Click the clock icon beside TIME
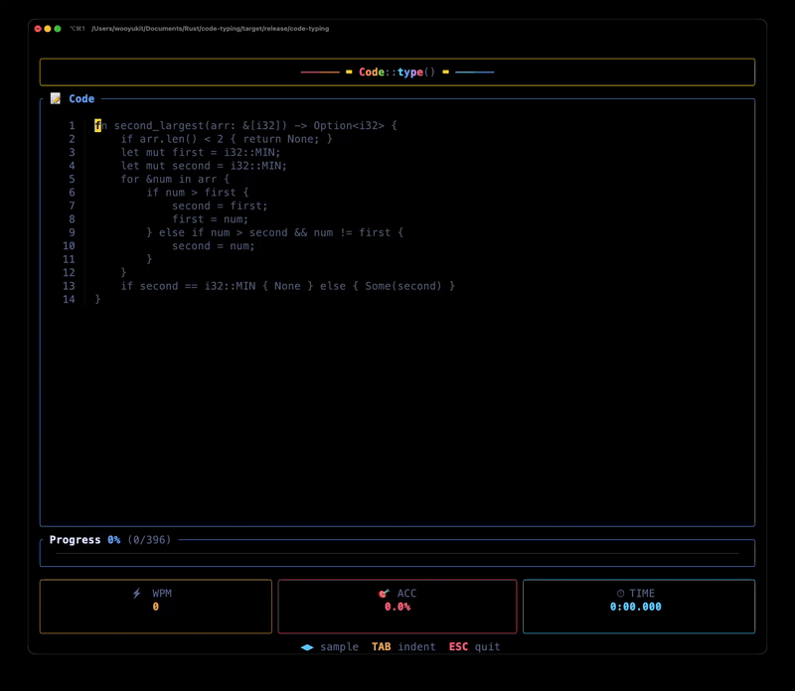Viewport: 795px width, 691px height. point(620,594)
